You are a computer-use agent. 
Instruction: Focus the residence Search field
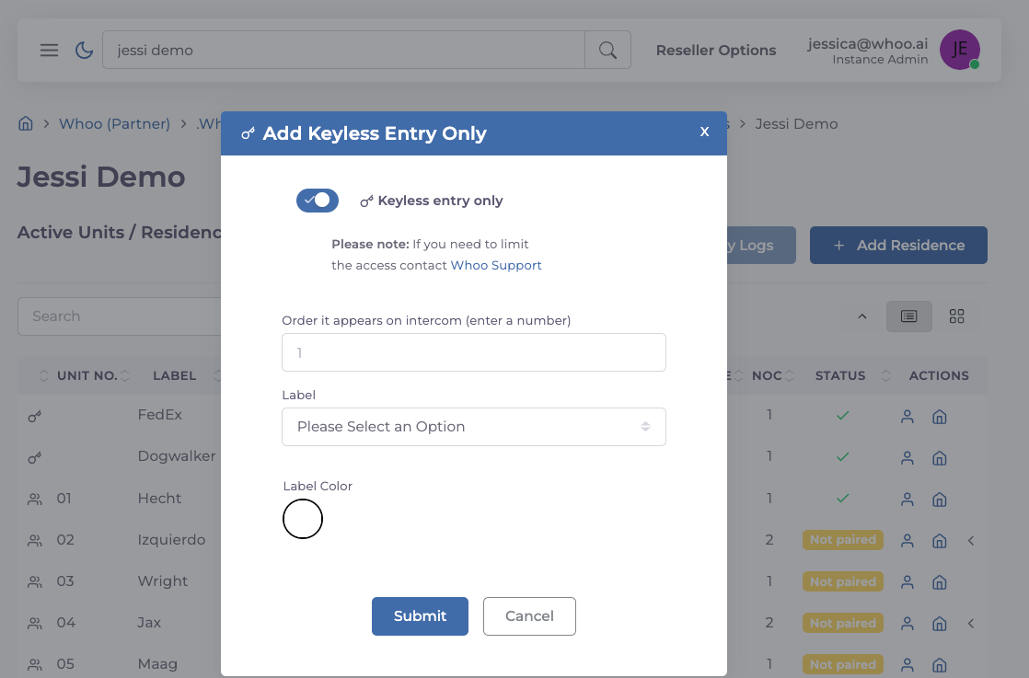(x=120, y=316)
